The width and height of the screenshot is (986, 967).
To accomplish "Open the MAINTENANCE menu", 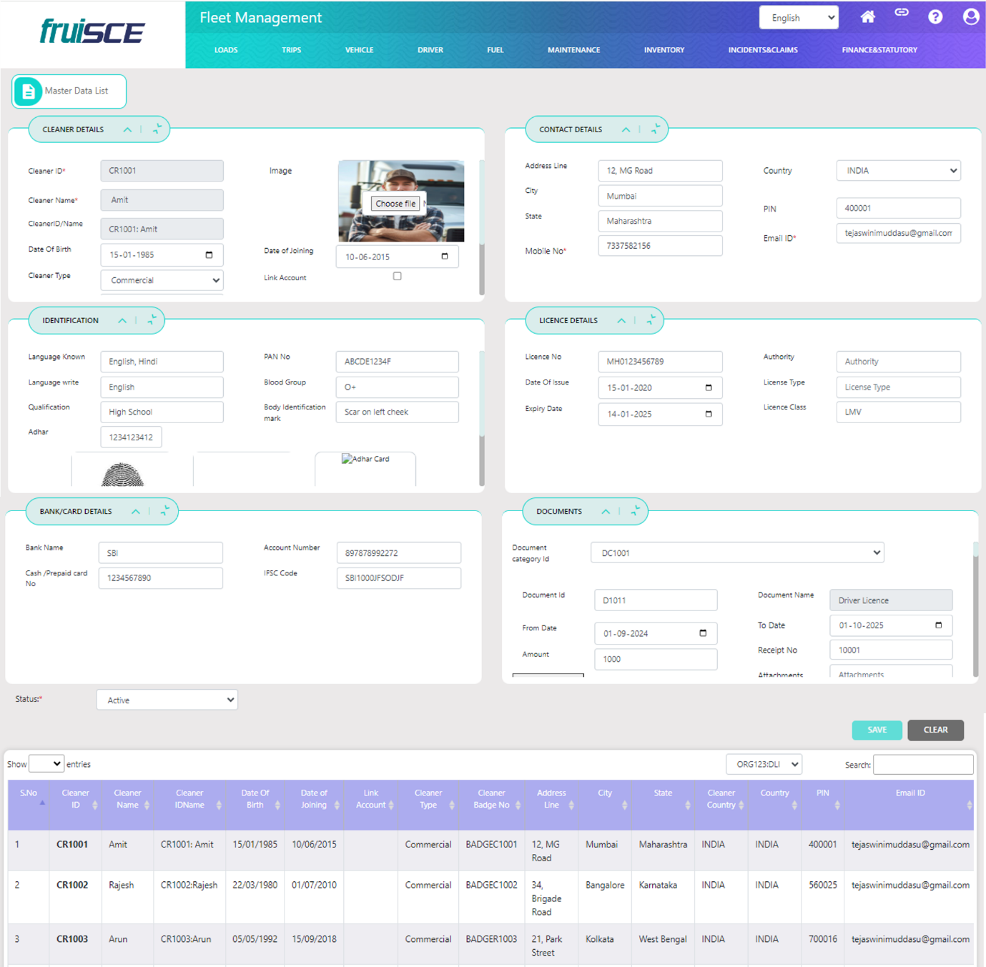I will point(573,50).
